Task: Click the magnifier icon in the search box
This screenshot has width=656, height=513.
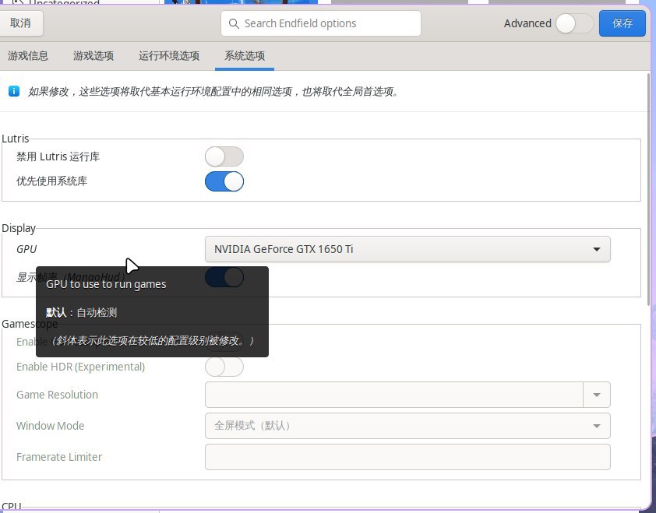Action: click(233, 23)
